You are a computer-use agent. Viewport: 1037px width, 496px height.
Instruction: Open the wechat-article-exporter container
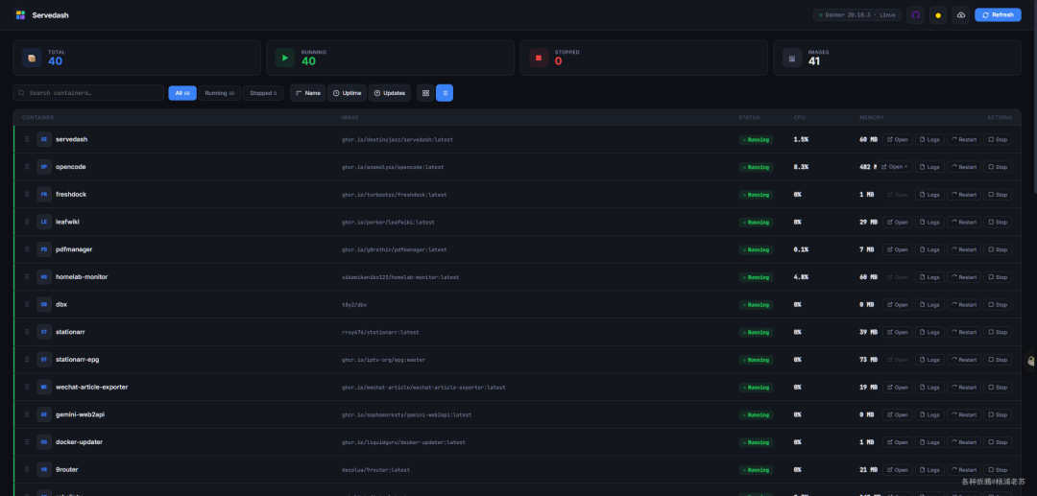pyautogui.click(x=898, y=387)
